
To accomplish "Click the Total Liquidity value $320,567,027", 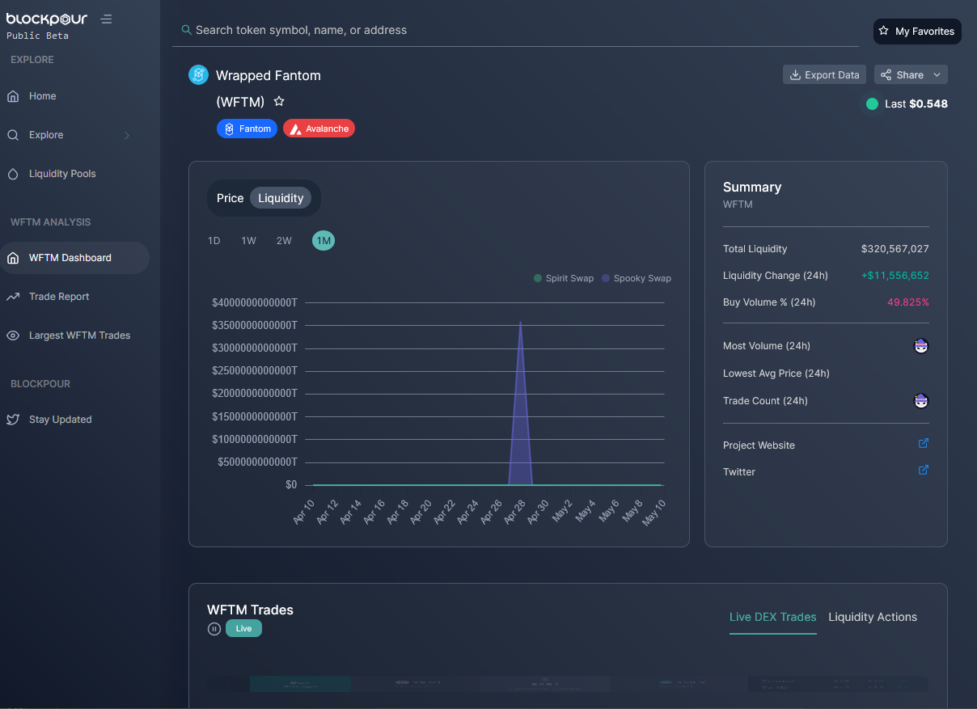I will [895, 249].
